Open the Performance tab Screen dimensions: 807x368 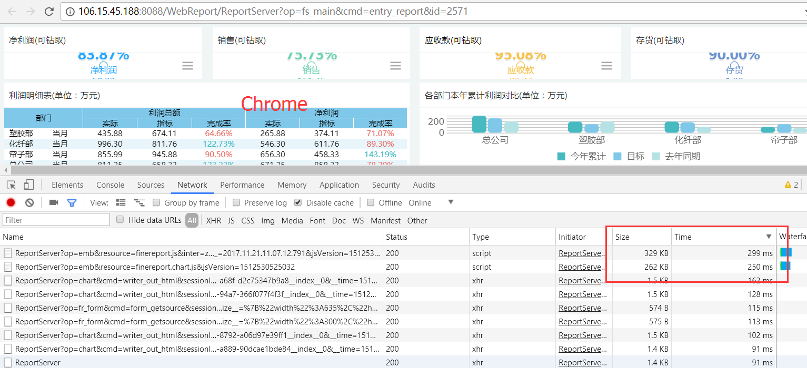click(x=242, y=185)
